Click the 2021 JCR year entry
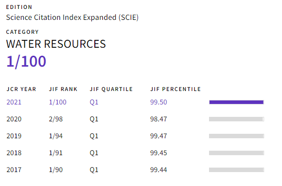Screen dimensions: 282x186 [14, 102]
